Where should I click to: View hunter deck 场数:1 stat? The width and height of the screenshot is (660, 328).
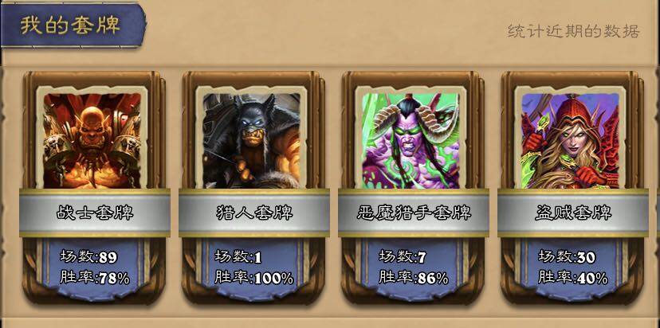(238, 257)
